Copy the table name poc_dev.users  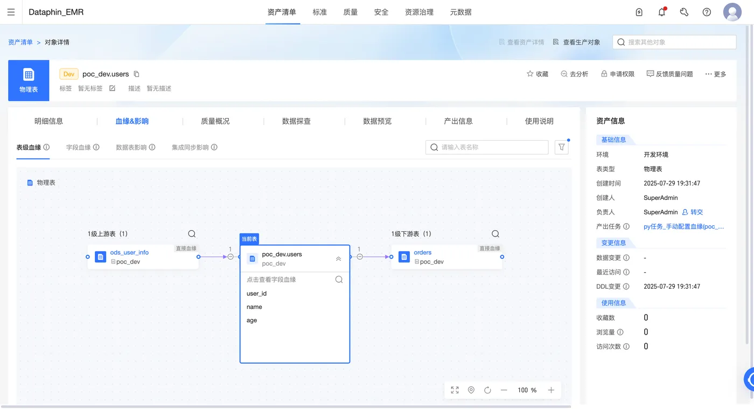(136, 74)
